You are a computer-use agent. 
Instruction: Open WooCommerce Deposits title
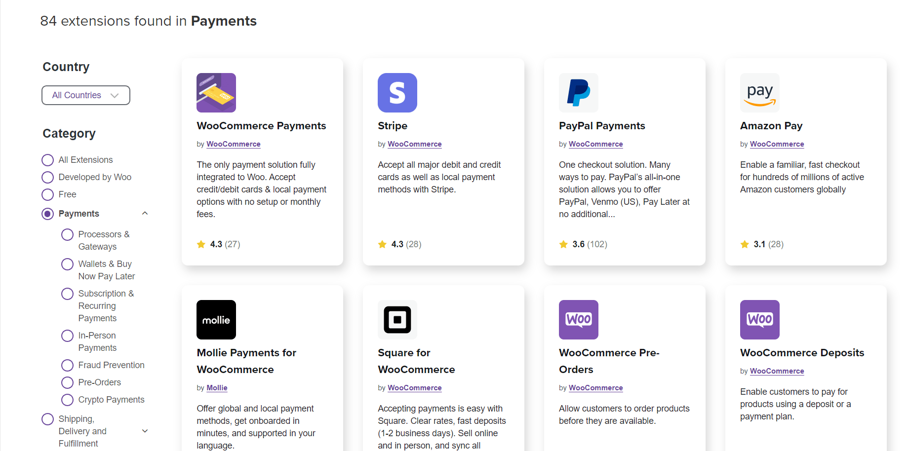[x=802, y=353]
